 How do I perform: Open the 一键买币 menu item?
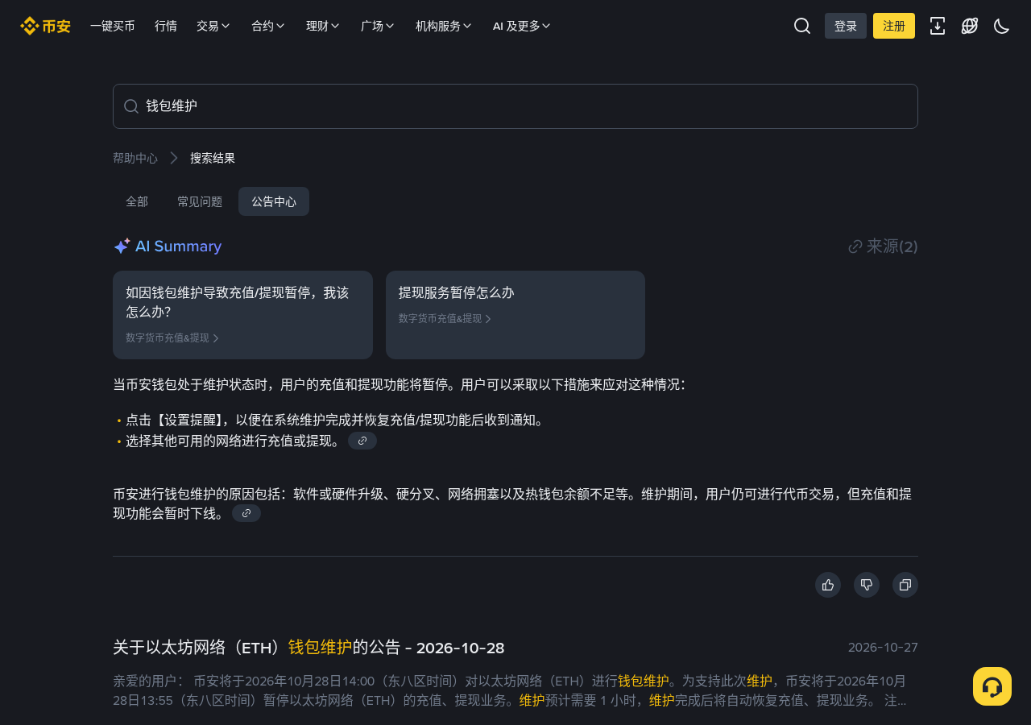click(113, 26)
